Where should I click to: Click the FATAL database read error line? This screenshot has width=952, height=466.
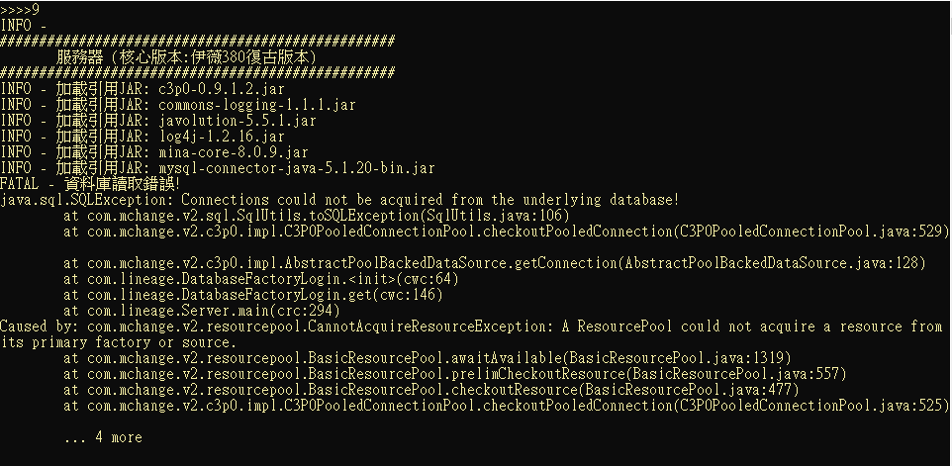tap(90, 184)
